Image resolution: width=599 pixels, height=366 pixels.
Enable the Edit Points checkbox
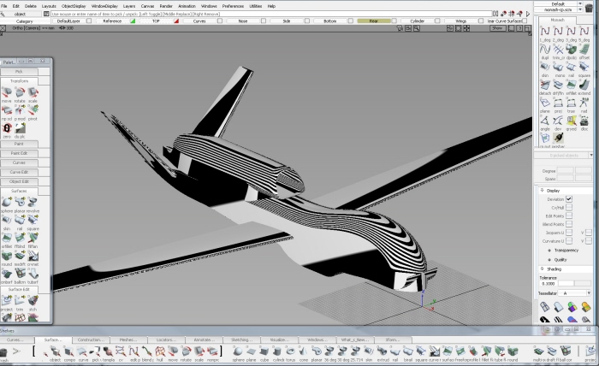(569, 215)
